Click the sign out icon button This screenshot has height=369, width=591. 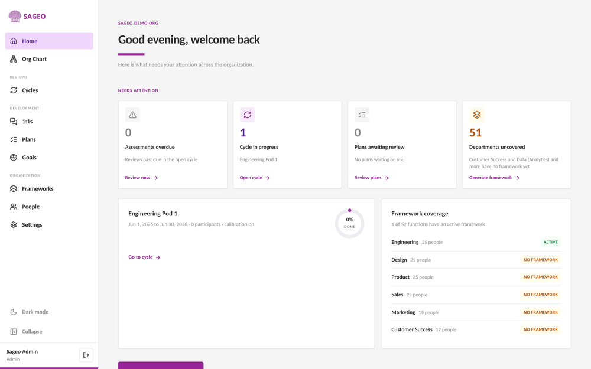[86, 355]
